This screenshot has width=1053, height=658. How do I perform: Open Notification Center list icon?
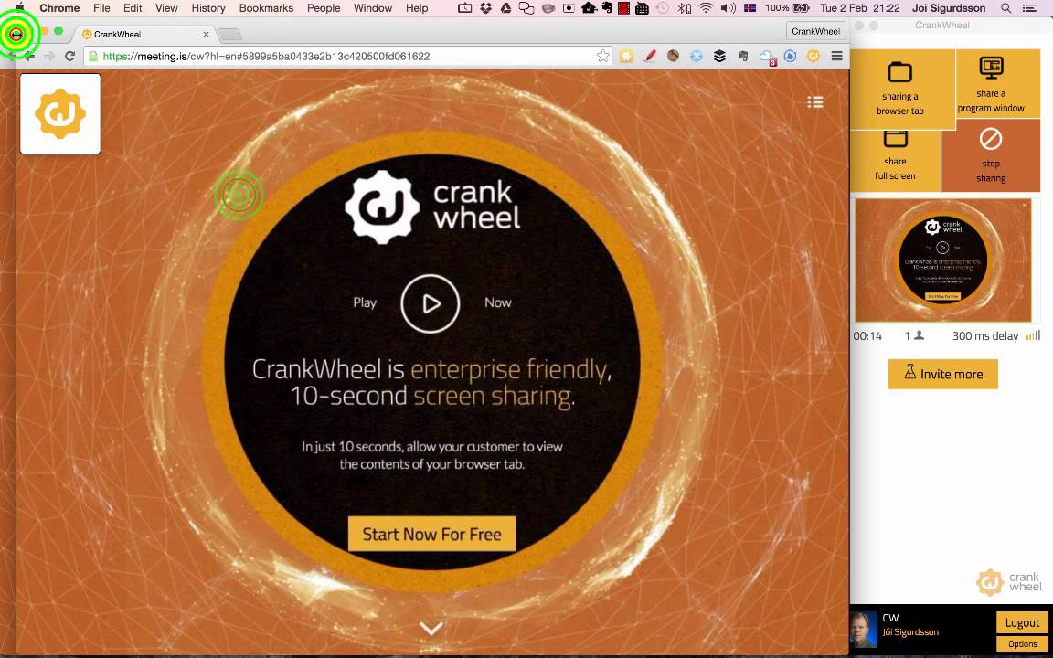1028,8
